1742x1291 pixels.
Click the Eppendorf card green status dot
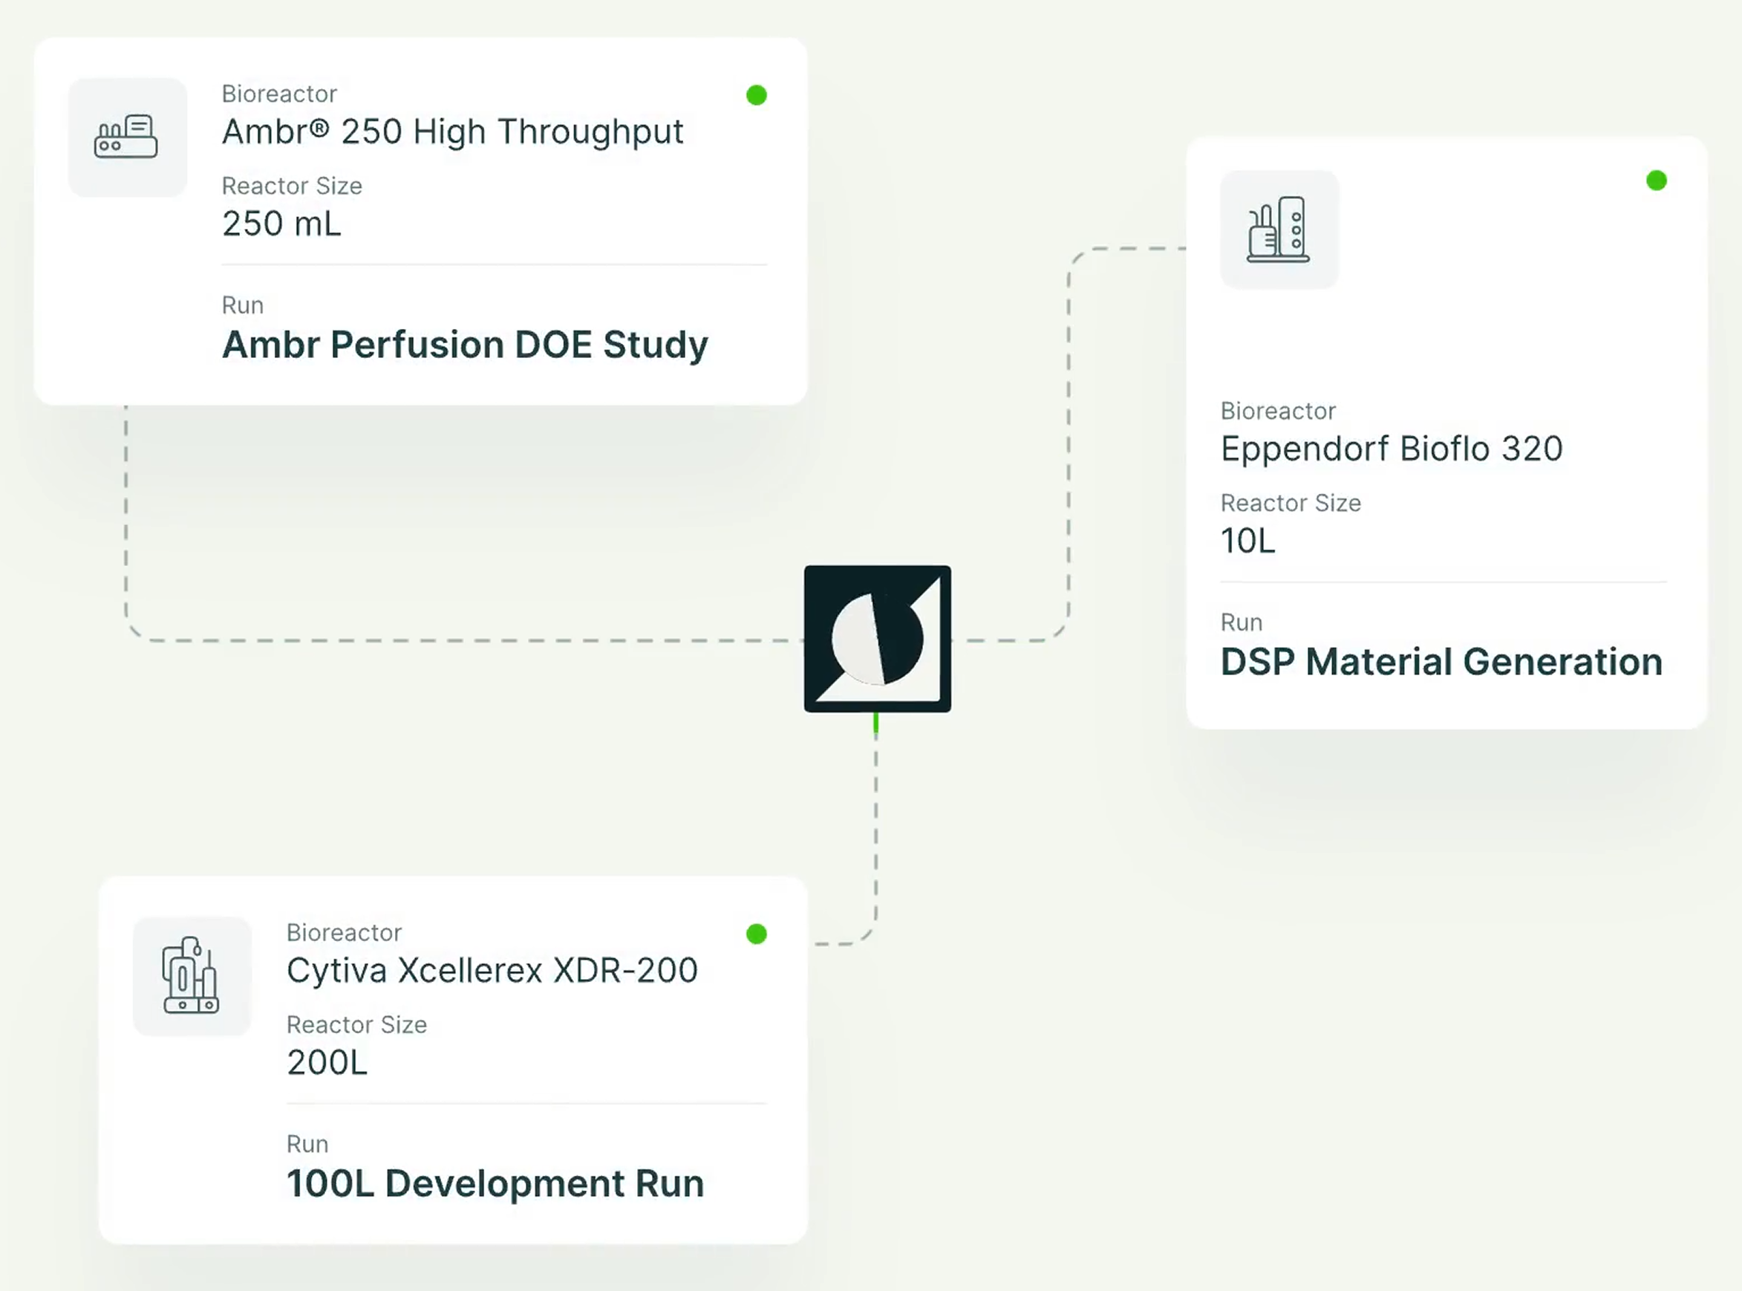tap(1656, 181)
